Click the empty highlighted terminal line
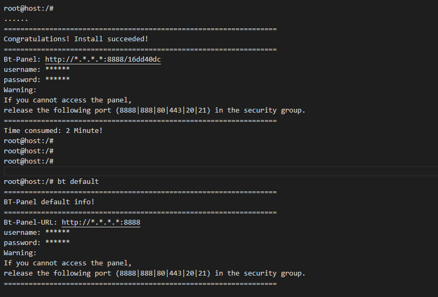The image size is (438, 297). pos(220,171)
